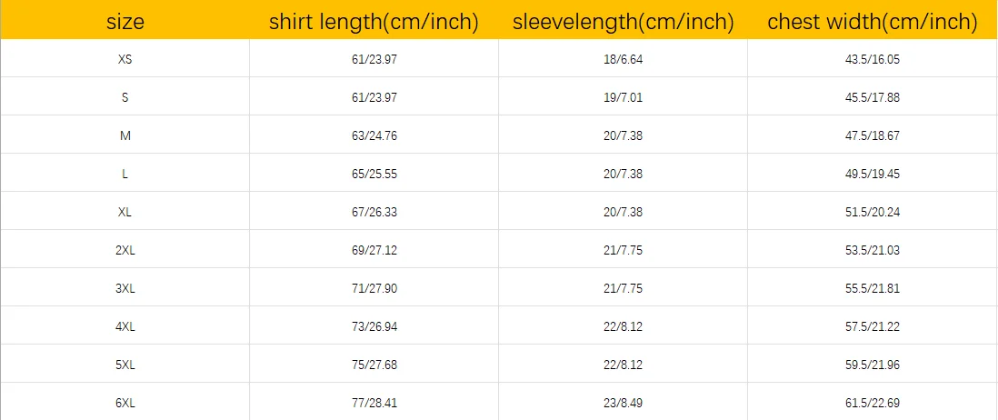This screenshot has width=998, height=420.
Task: Click the 63/24.76 shirt length cell
Action: pyautogui.click(x=374, y=135)
